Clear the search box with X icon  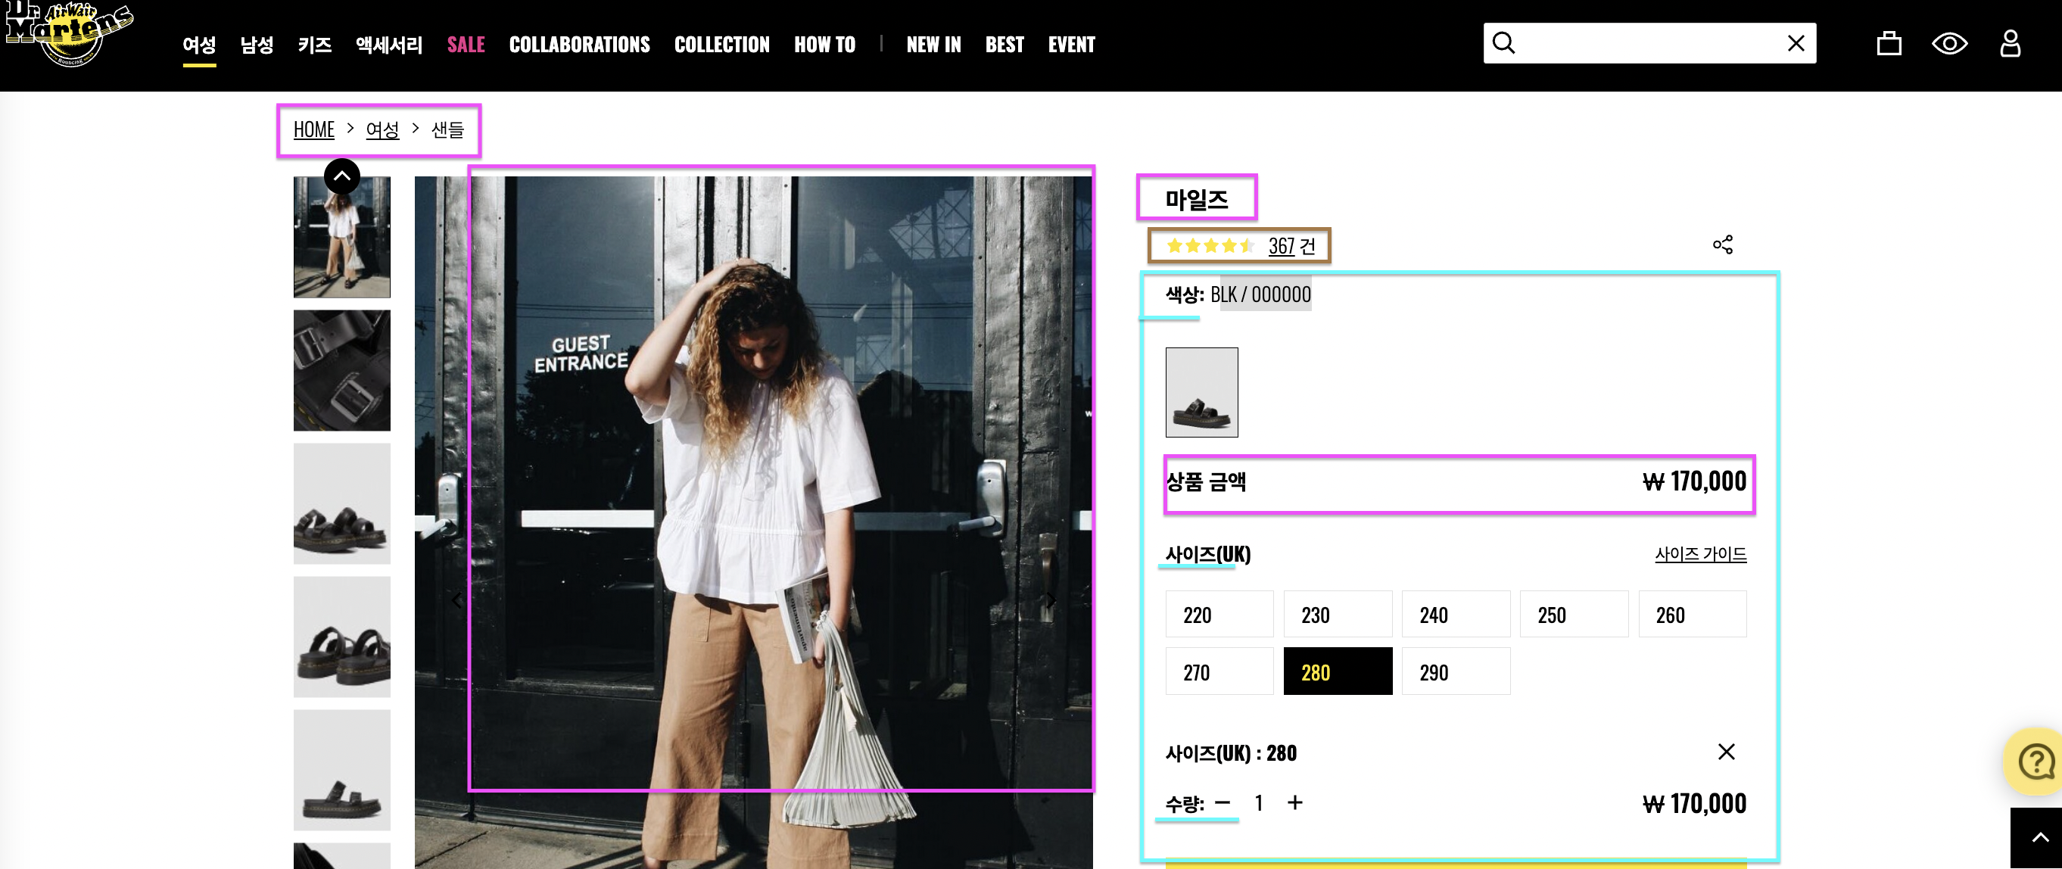pos(1796,43)
